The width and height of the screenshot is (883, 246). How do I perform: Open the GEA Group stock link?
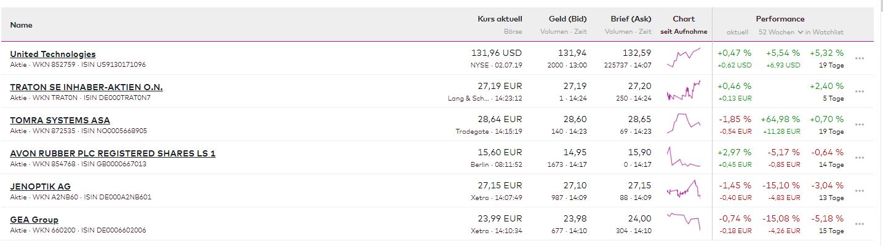34,220
